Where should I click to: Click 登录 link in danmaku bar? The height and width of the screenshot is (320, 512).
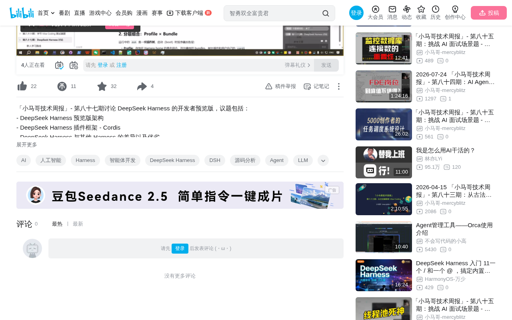tap(103, 65)
